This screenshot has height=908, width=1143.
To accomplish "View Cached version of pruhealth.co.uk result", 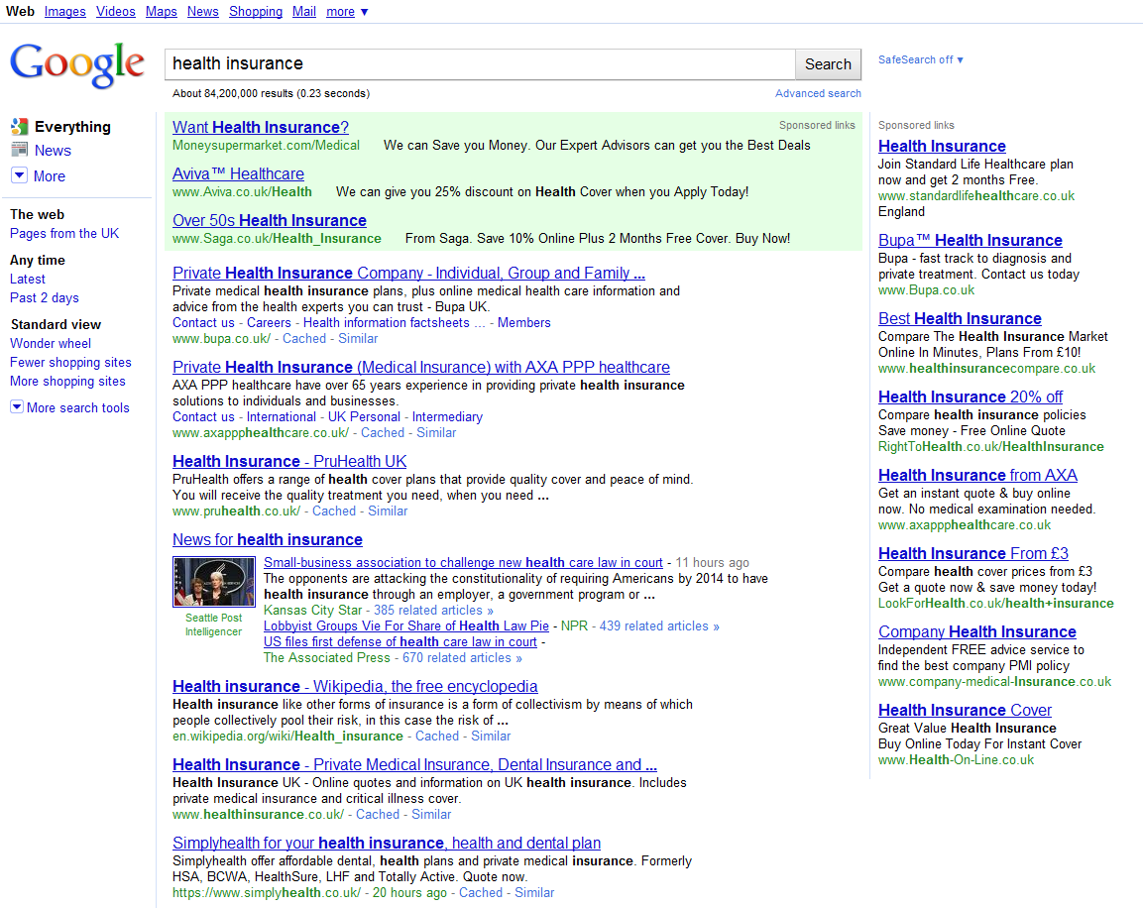I will pos(334,511).
